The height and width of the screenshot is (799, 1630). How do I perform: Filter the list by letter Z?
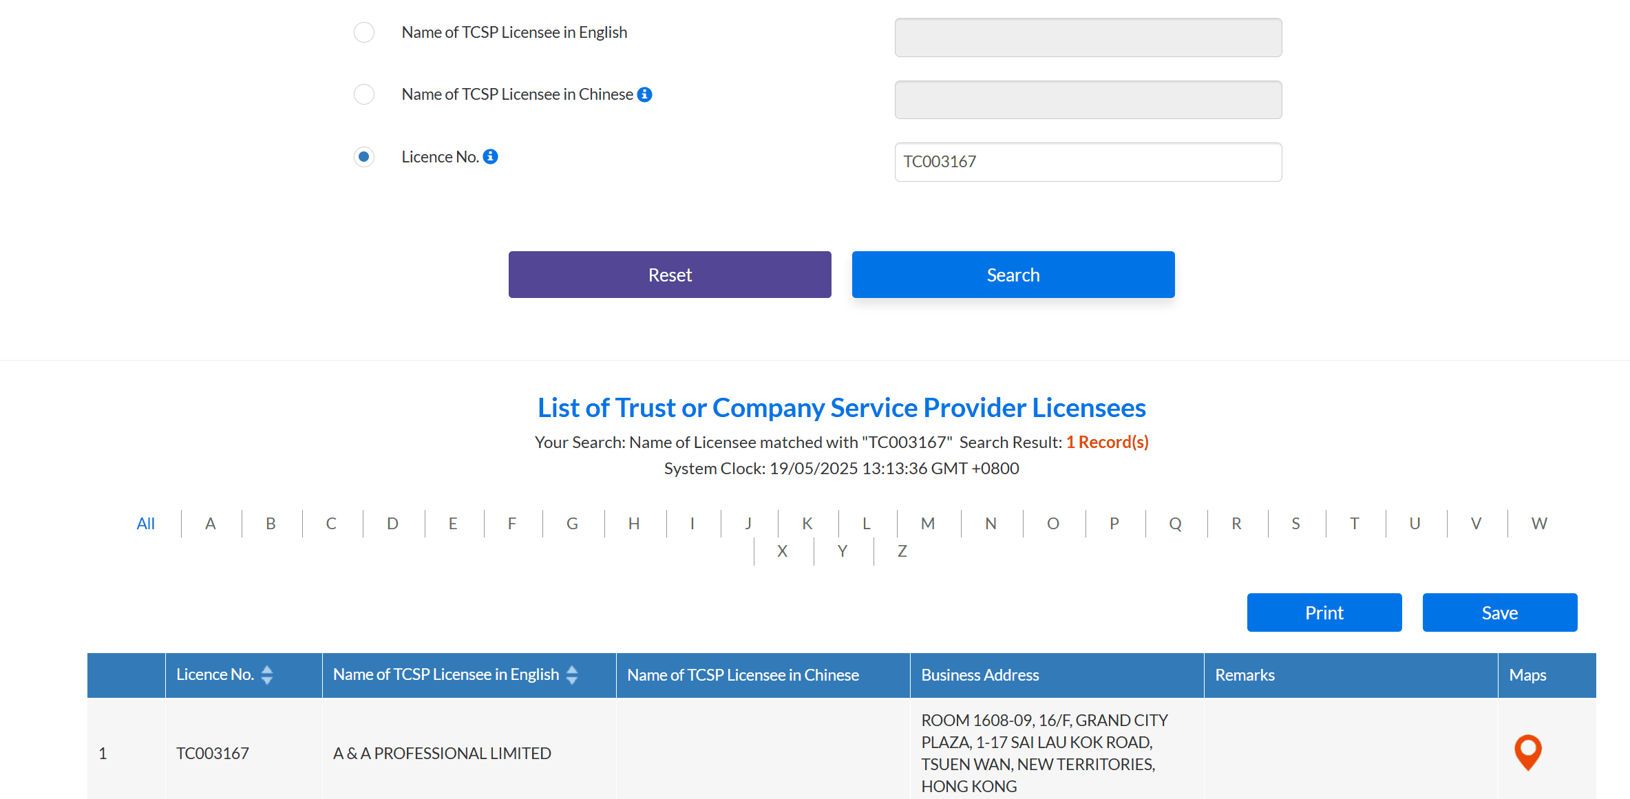pyautogui.click(x=902, y=551)
